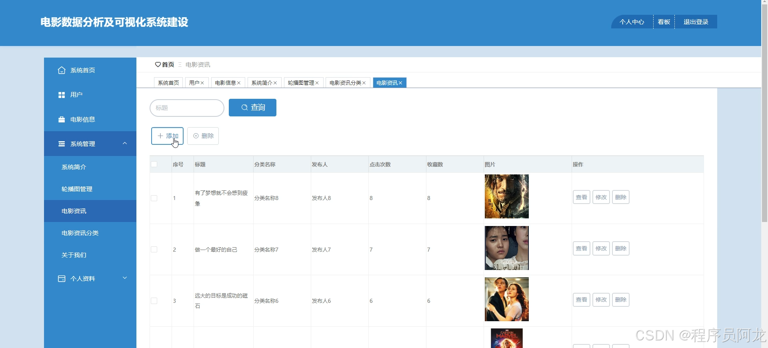Click the 首页 breadcrumb link
The width and height of the screenshot is (768, 348).
pyautogui.click(x=168, y=64)
